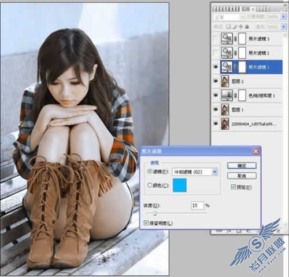Click the 照片滤镜 2 adjustment layer icon
Screen dimensions: 289x277
[227, 53]
